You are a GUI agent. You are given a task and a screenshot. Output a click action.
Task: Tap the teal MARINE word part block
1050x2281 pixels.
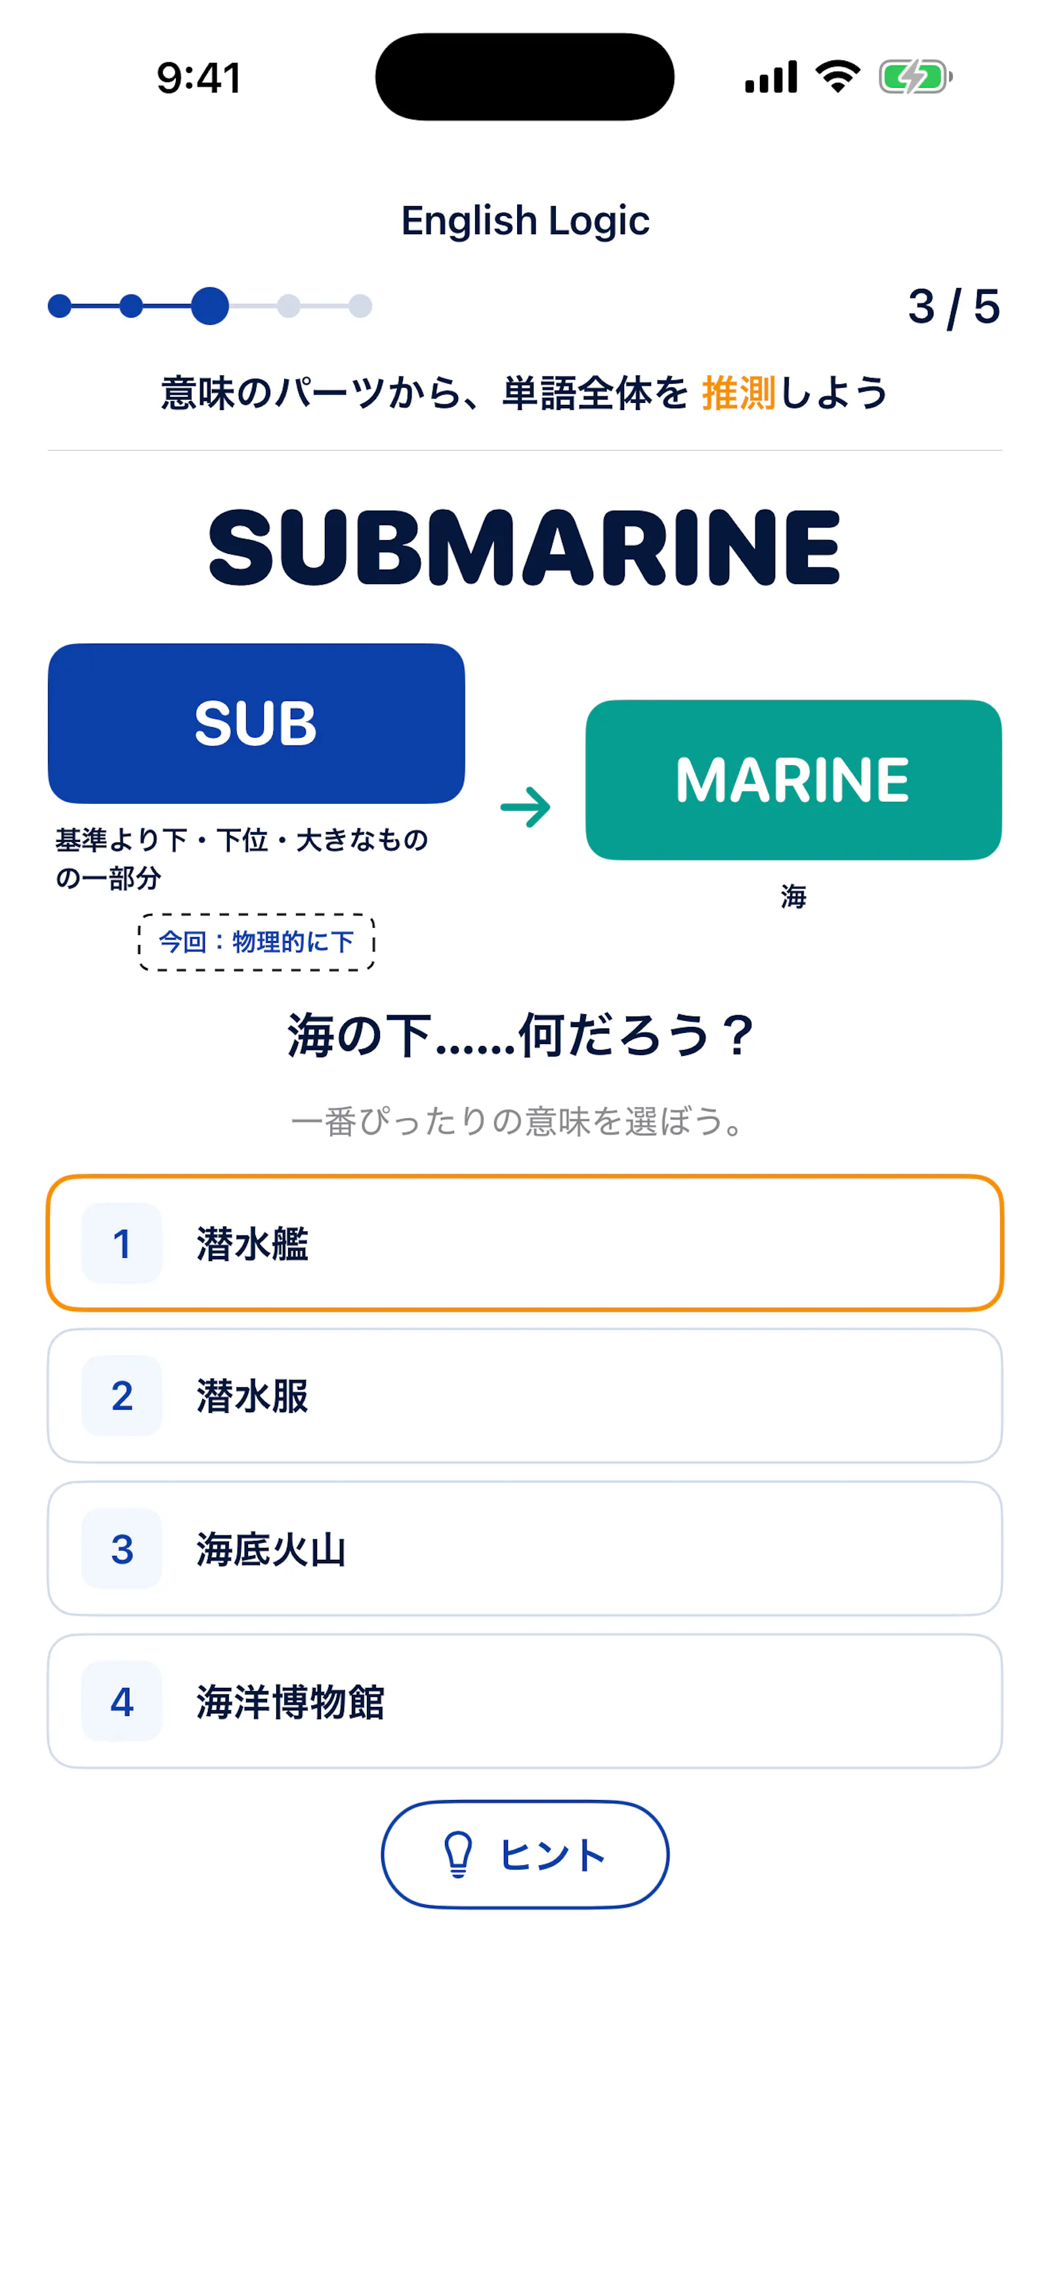pos(793,779)
